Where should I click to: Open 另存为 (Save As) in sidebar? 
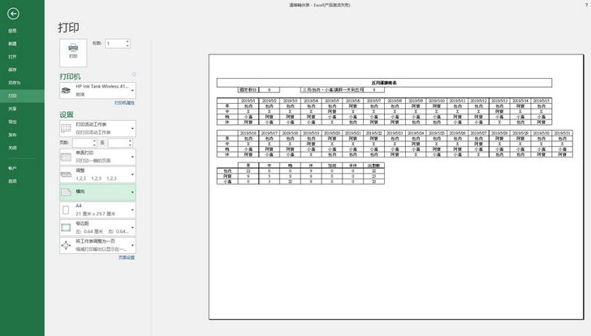(x=14, y=82)
